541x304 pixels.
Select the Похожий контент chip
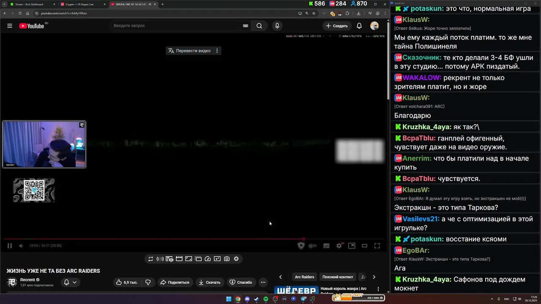[x=338, y=277]
